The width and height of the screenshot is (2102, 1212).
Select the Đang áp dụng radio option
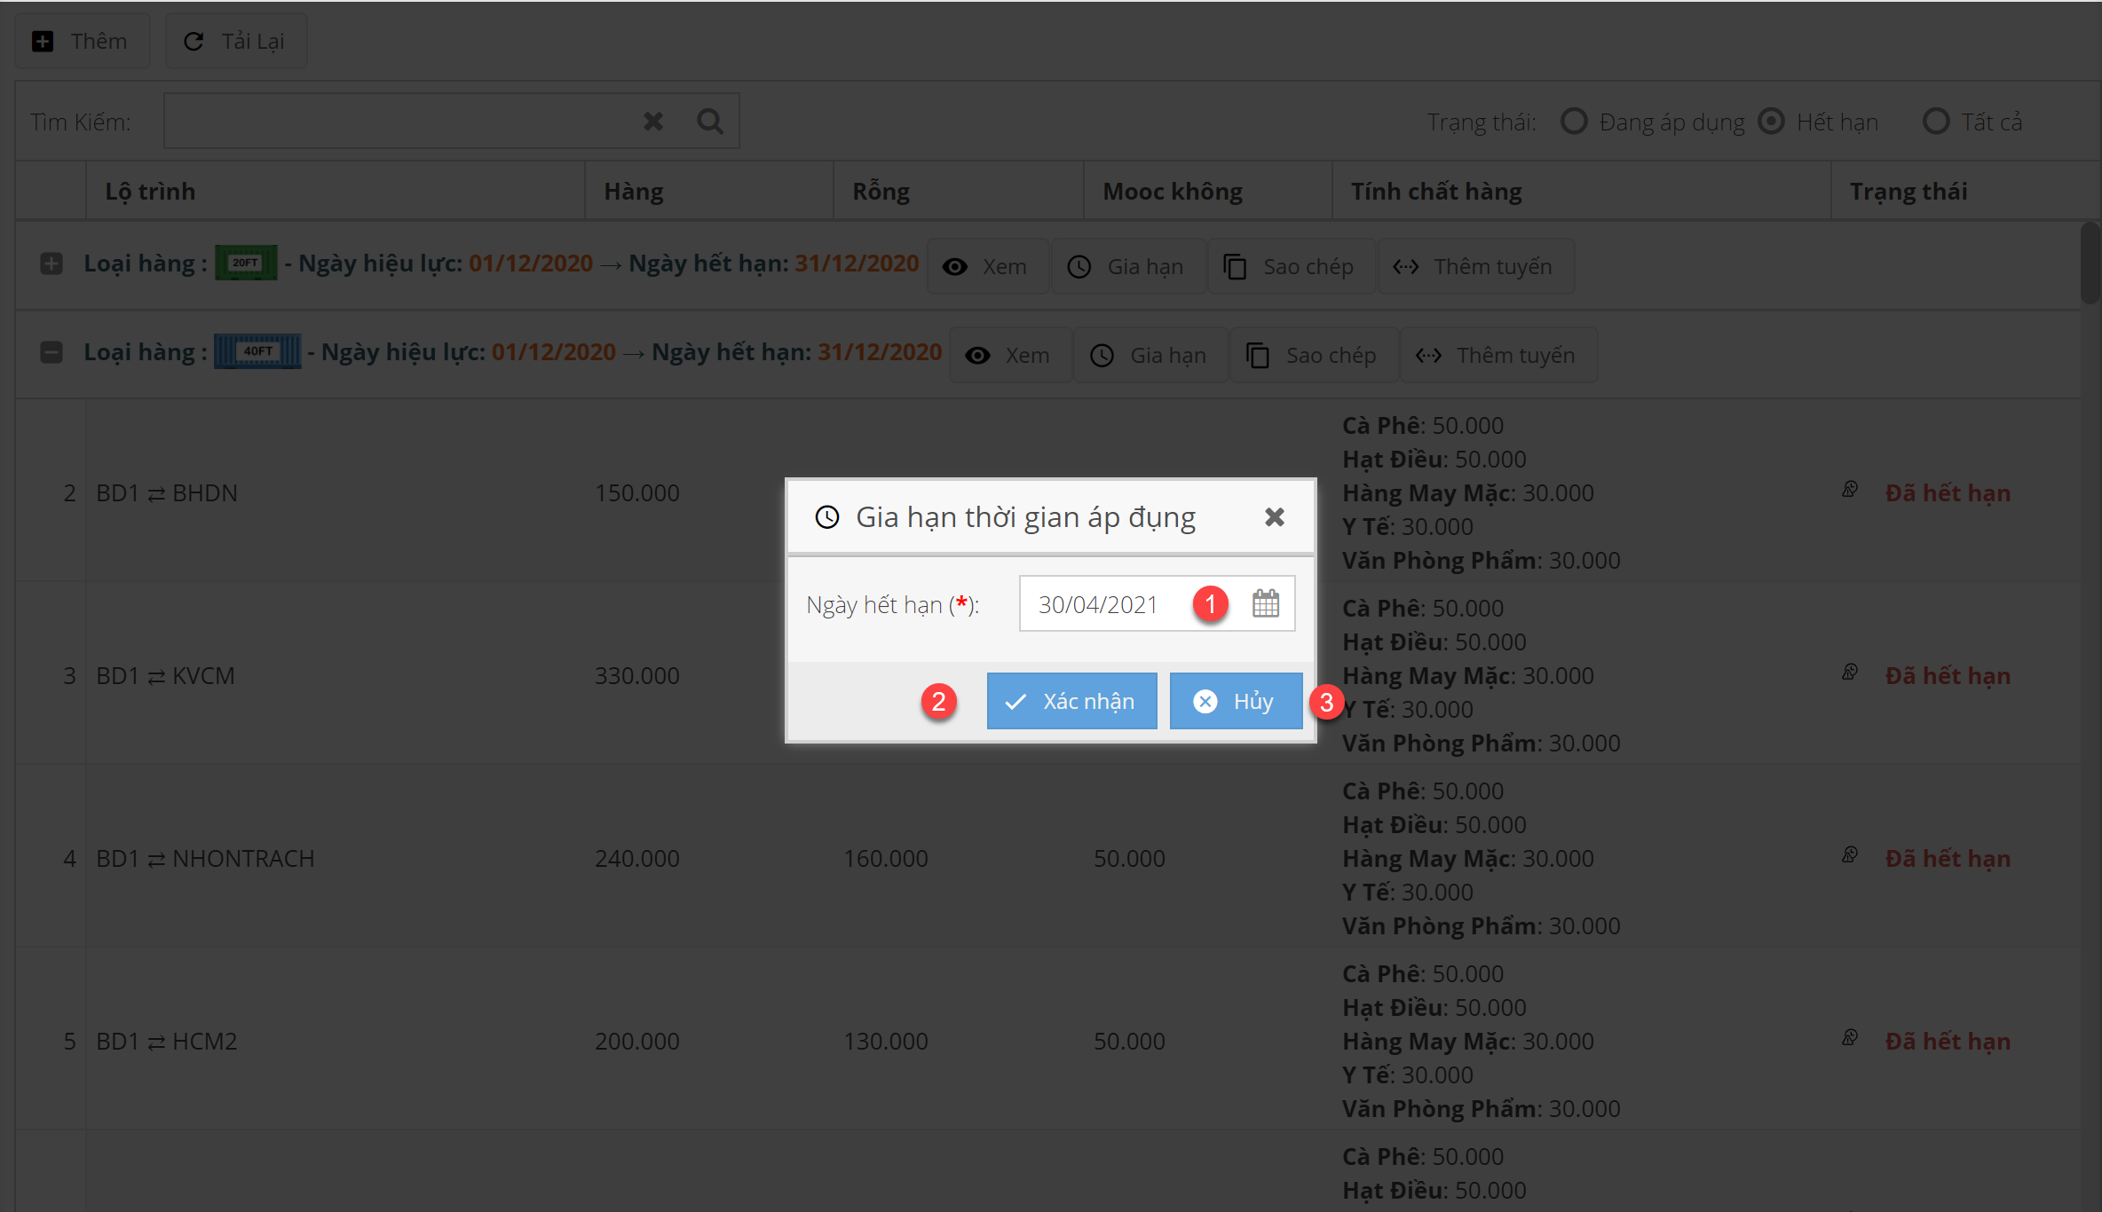click(1574, 122)
